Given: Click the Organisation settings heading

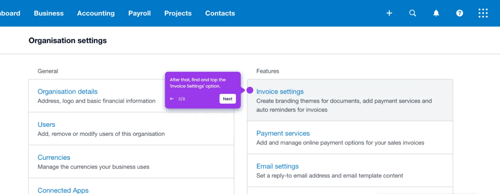Looking at the screenshot, I should point(68,41).
